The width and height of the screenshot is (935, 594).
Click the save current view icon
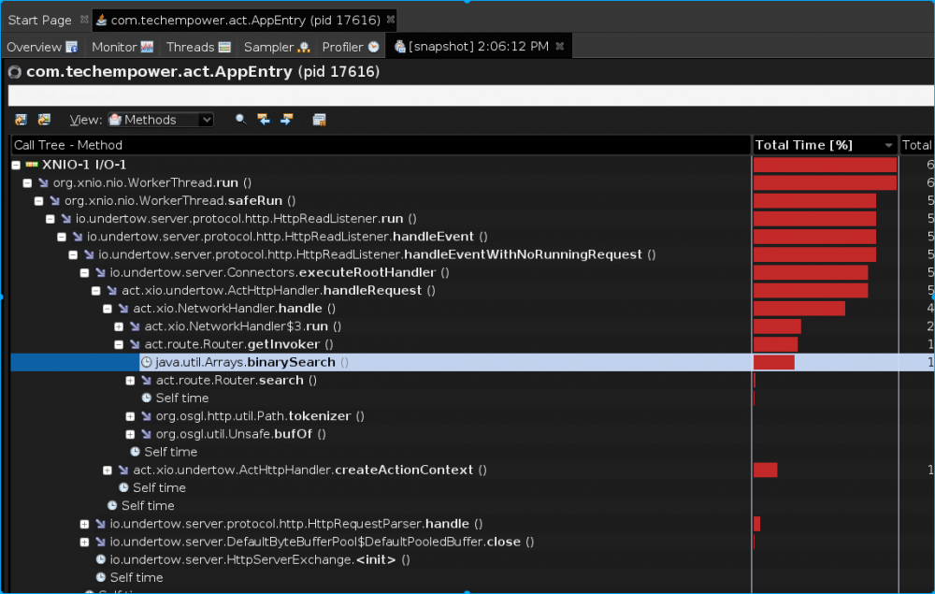click(43, 120)
